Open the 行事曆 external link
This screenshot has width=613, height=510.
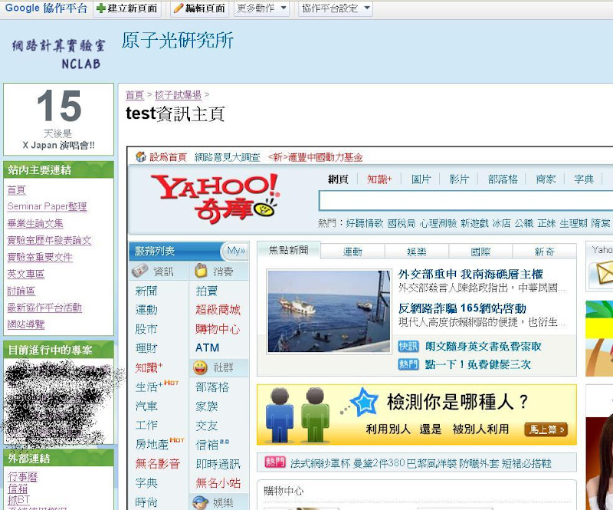click(x=23, y=477)
